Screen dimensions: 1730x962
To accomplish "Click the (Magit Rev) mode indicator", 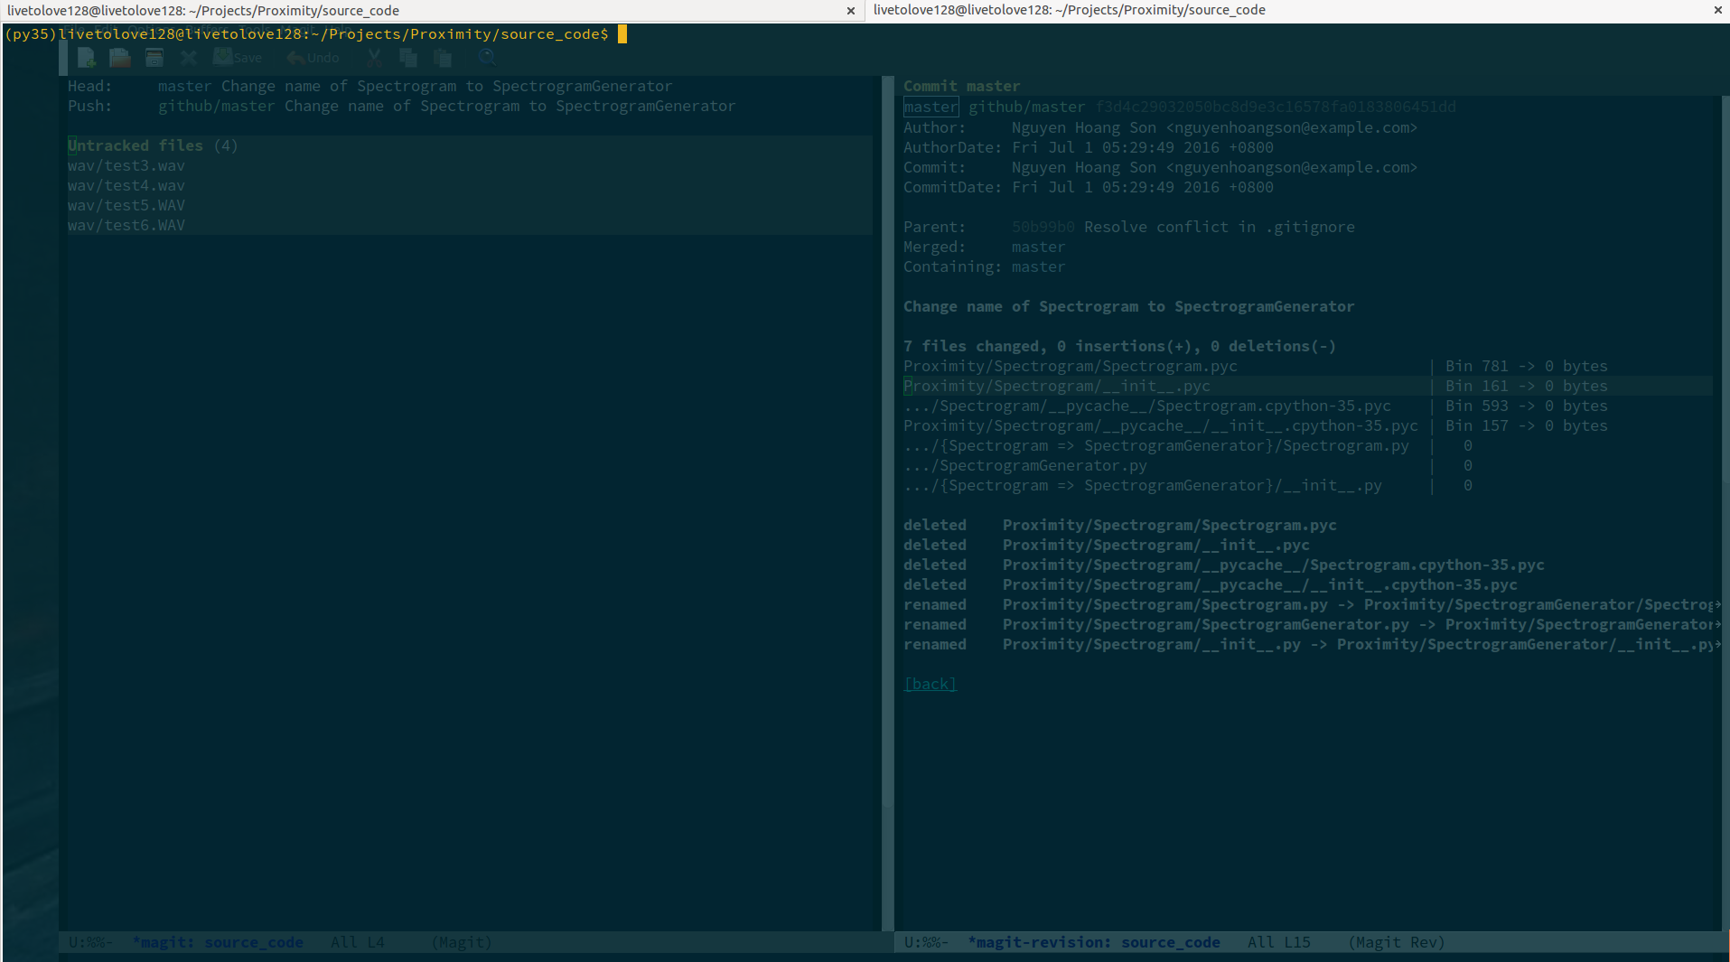I will coord(1397,942).
